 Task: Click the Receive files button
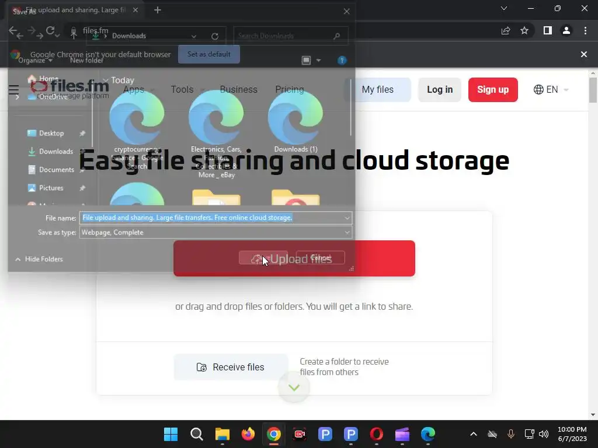(231, 367)
